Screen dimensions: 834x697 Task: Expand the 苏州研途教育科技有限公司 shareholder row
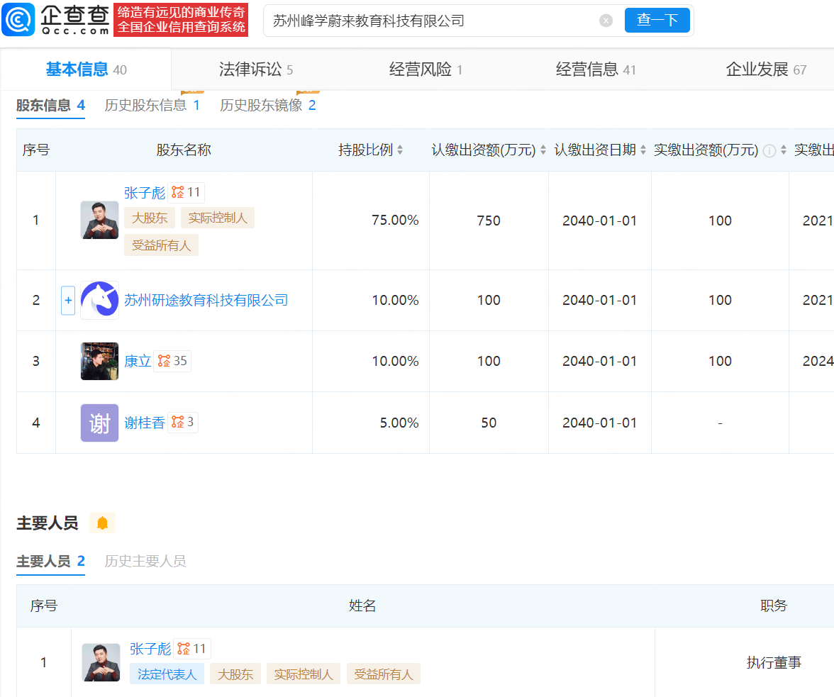click(67, 300)
